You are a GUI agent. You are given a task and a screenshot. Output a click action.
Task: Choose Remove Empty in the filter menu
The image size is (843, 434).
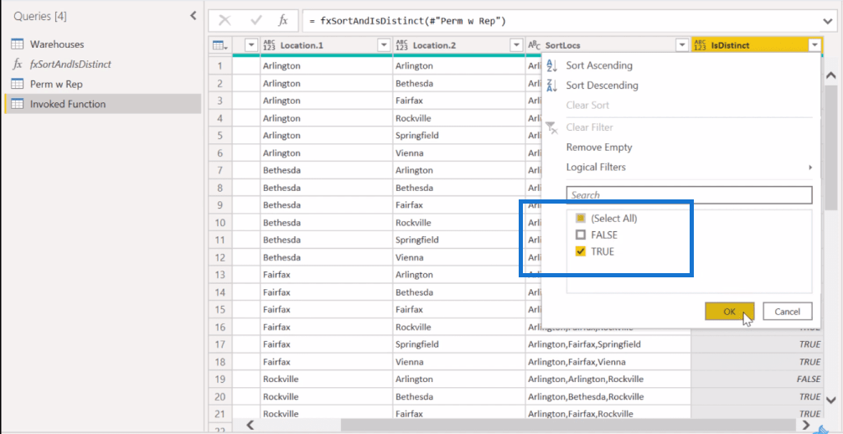599,147
